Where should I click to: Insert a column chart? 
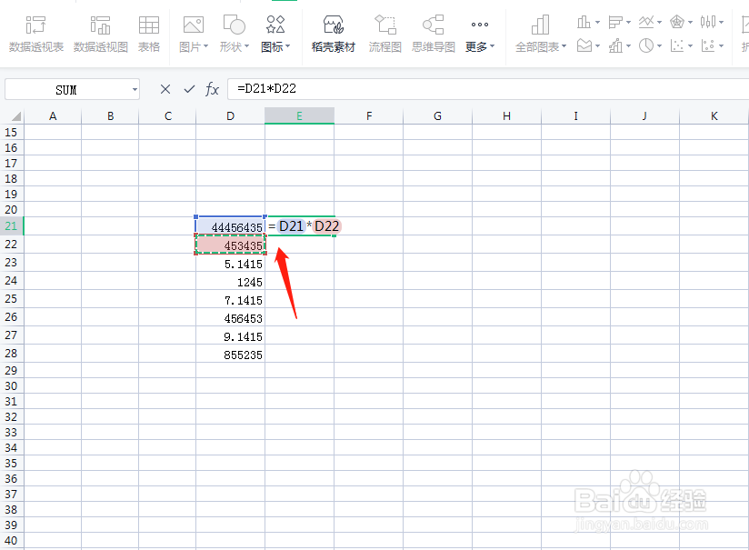(x=584, y=22)
